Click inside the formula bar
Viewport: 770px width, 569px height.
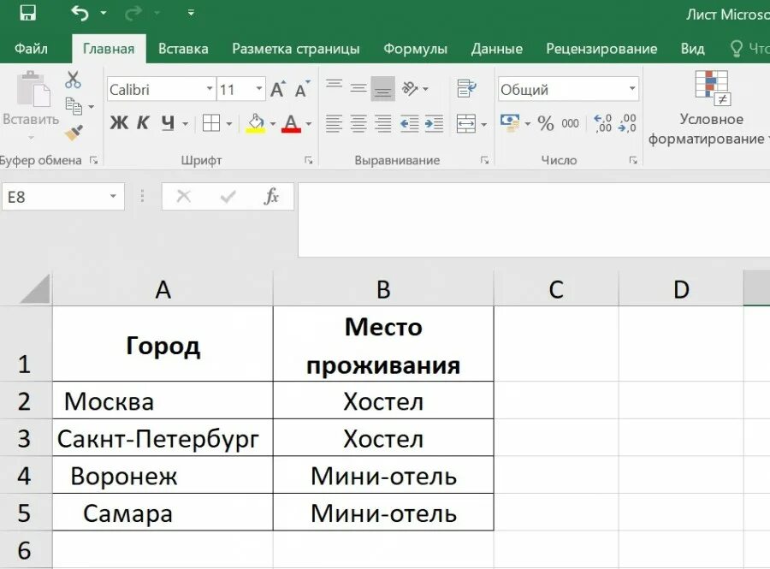(534, 220)
